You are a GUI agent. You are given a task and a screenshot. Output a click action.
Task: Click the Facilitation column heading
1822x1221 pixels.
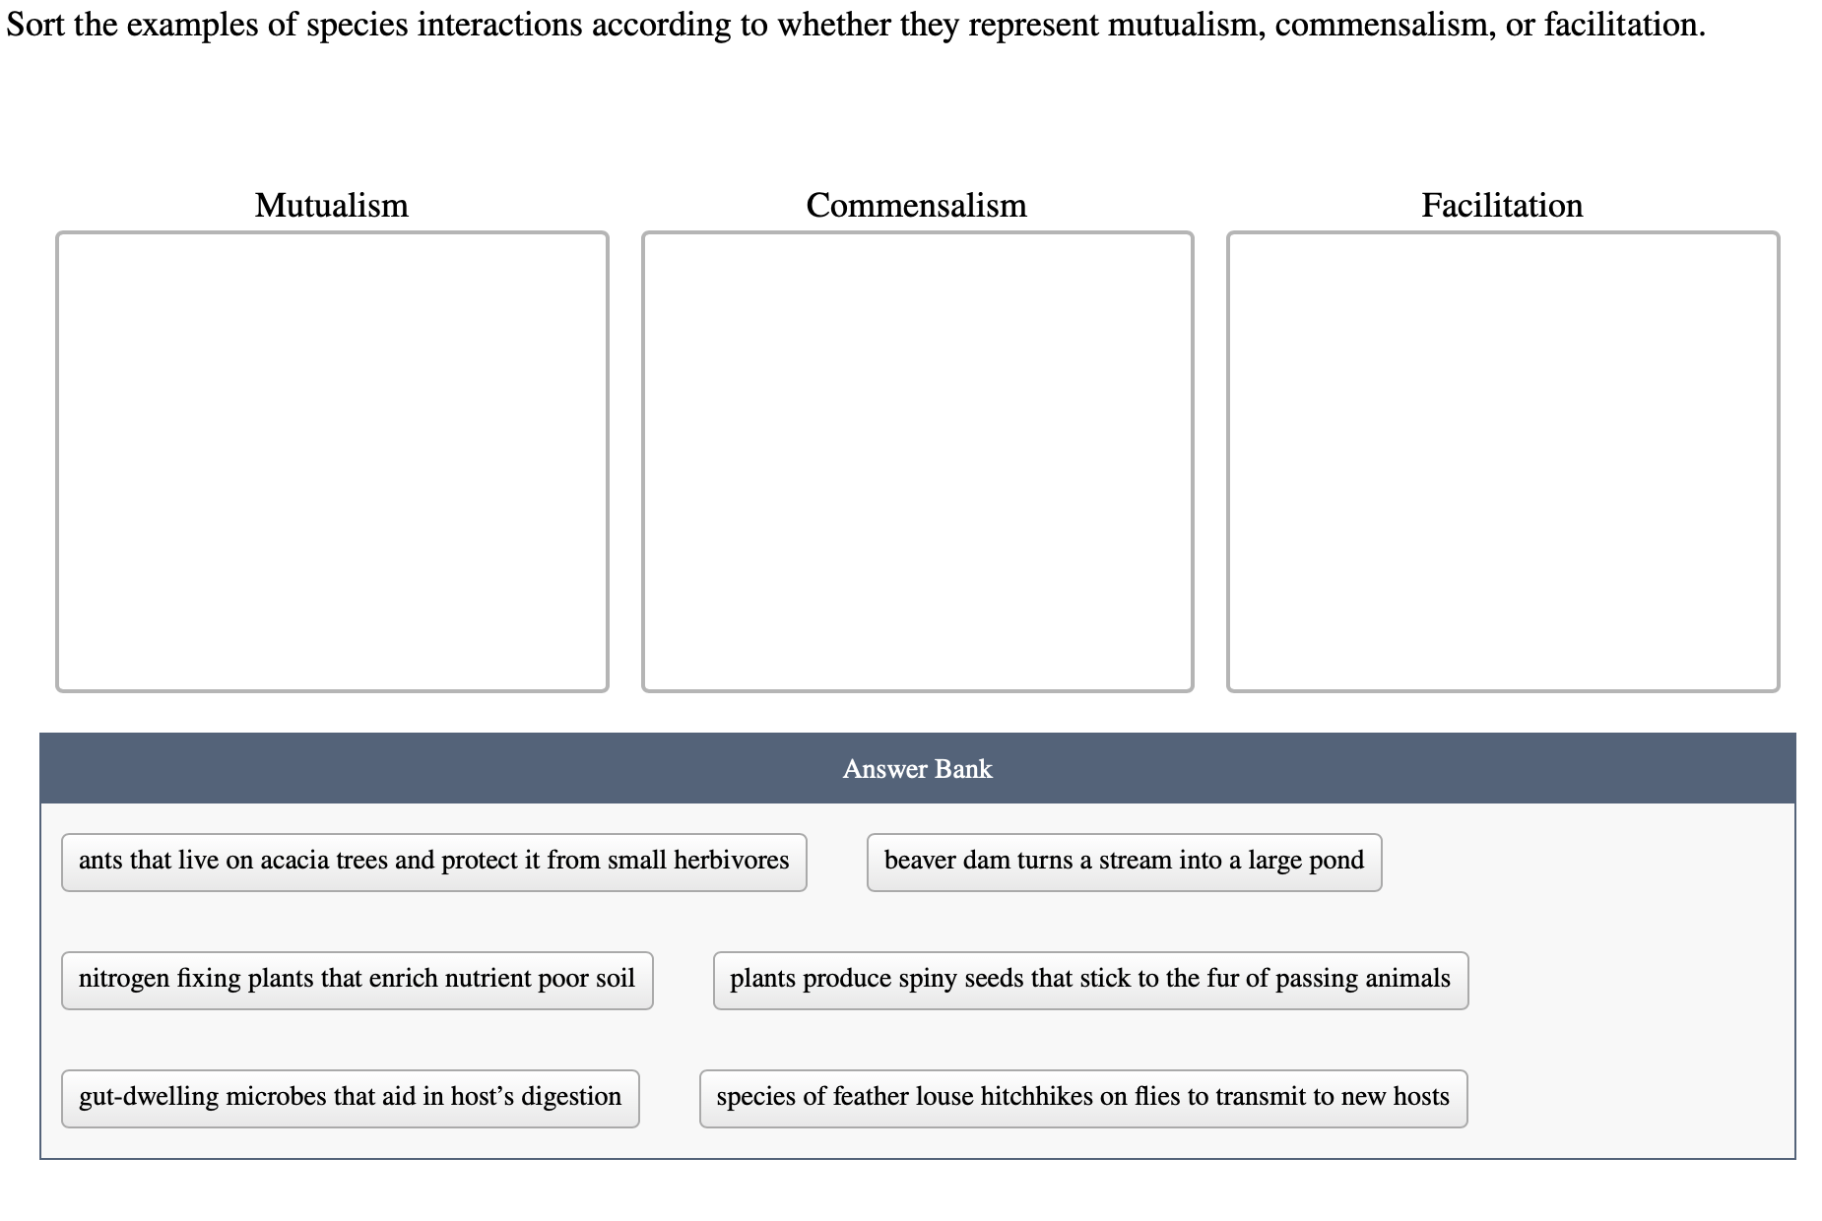pos(1502,206)
